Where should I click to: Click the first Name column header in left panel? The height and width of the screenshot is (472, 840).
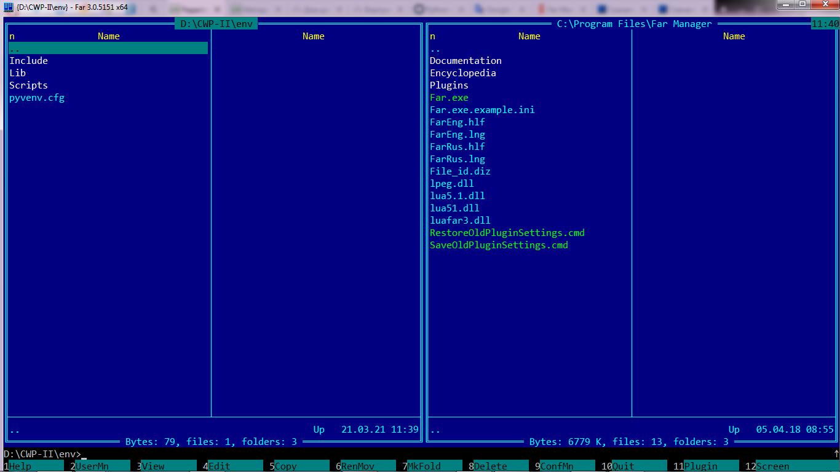click(x=109, y=36)
